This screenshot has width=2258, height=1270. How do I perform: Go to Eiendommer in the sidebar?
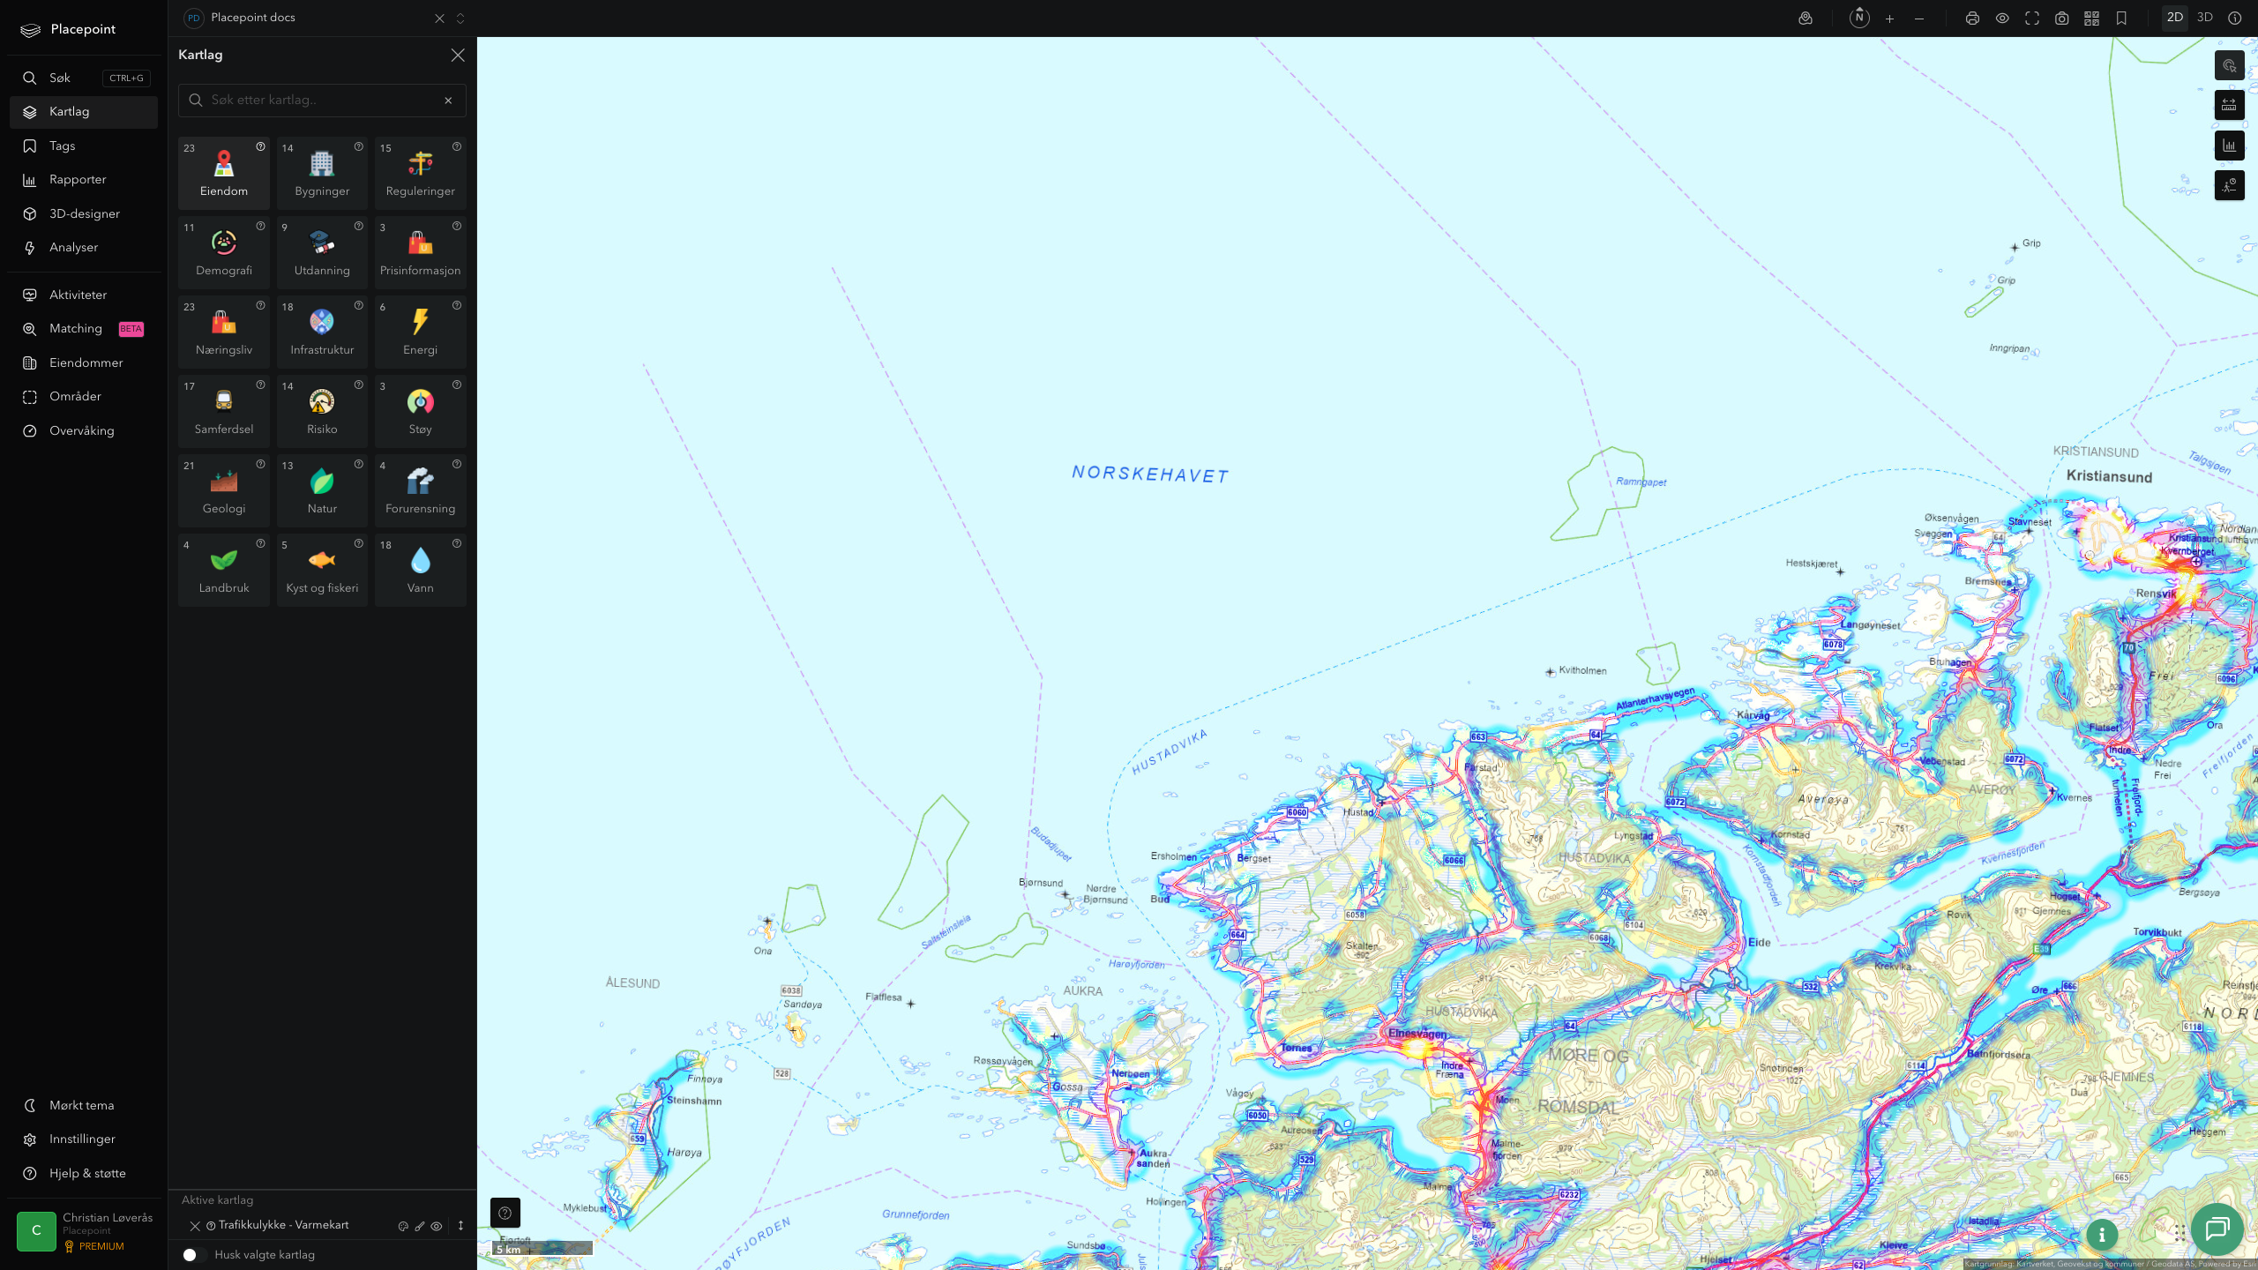coord(84,363)
